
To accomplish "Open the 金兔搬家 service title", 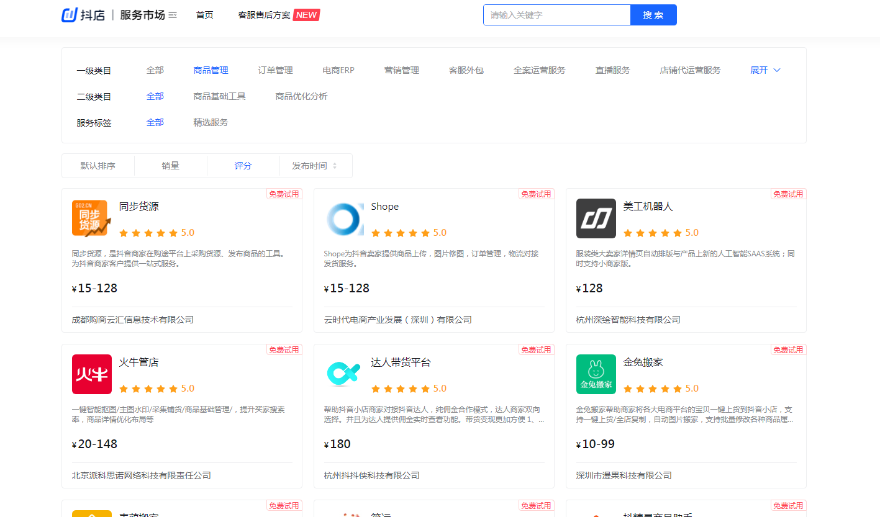I will click(x=643, y=362).
